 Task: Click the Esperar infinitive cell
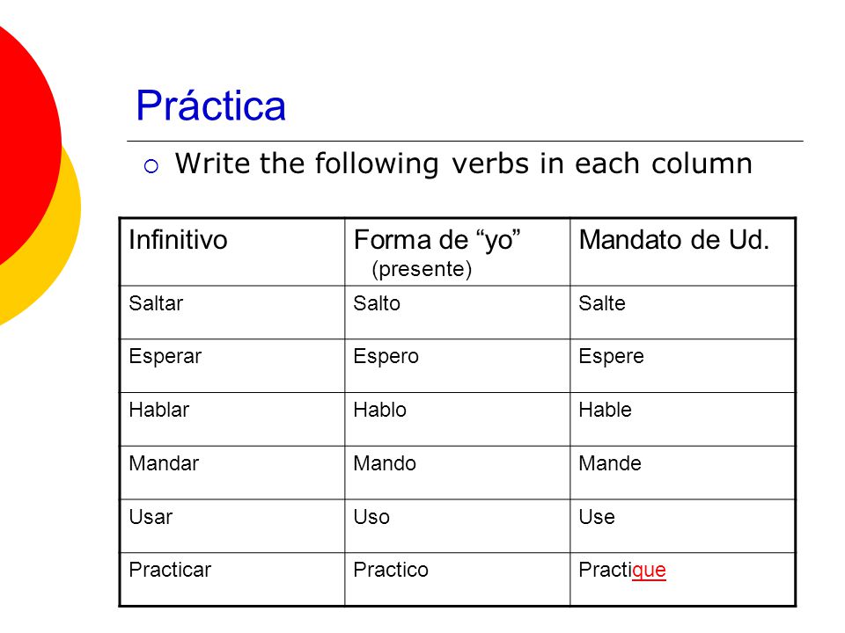coord(231,366)
